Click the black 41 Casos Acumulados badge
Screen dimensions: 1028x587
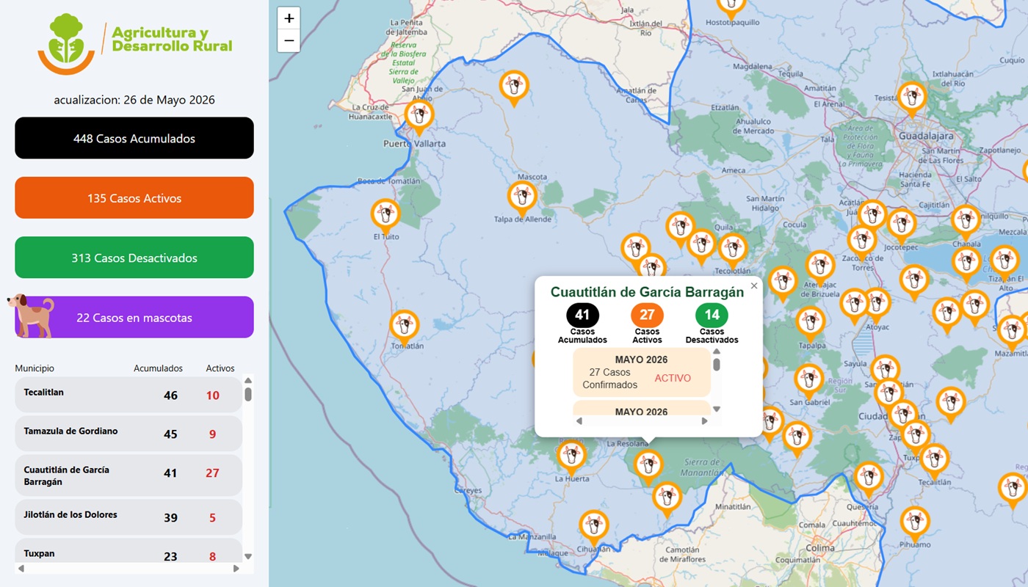pyautogui.click(x=582, y=316)
